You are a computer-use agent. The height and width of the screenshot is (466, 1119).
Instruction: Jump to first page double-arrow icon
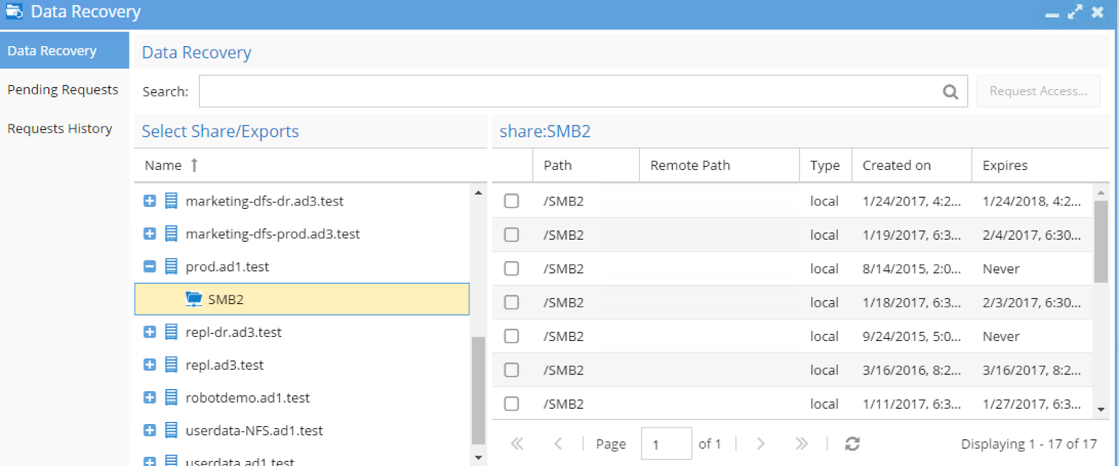pyautogui.click(x=517, y=444)
